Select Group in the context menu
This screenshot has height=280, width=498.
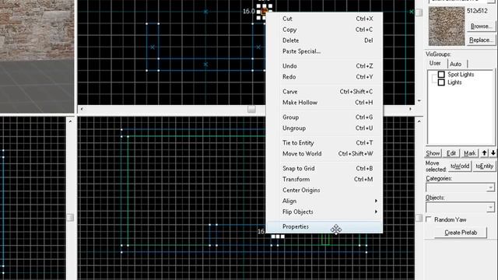coord(324,117)
